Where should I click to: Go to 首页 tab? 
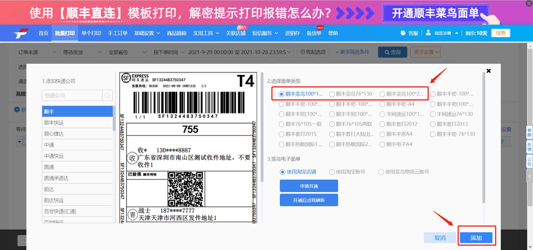(x=43, y=33)
